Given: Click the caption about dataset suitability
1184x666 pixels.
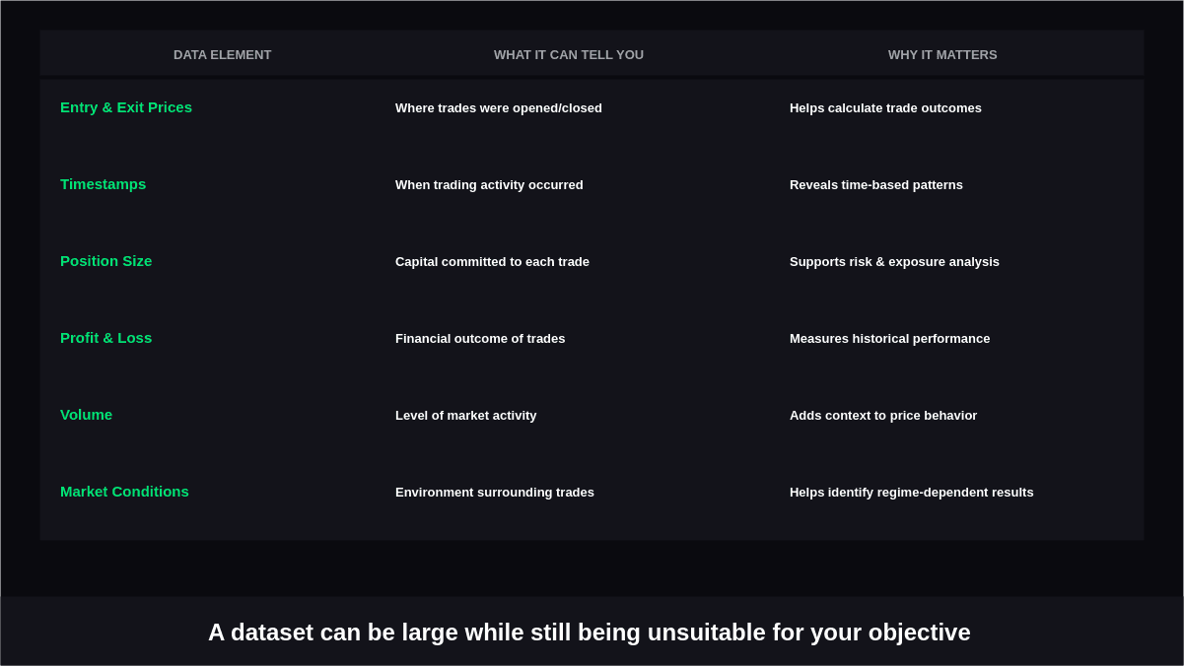Looking at the screenshot, I should coord(590,633).
